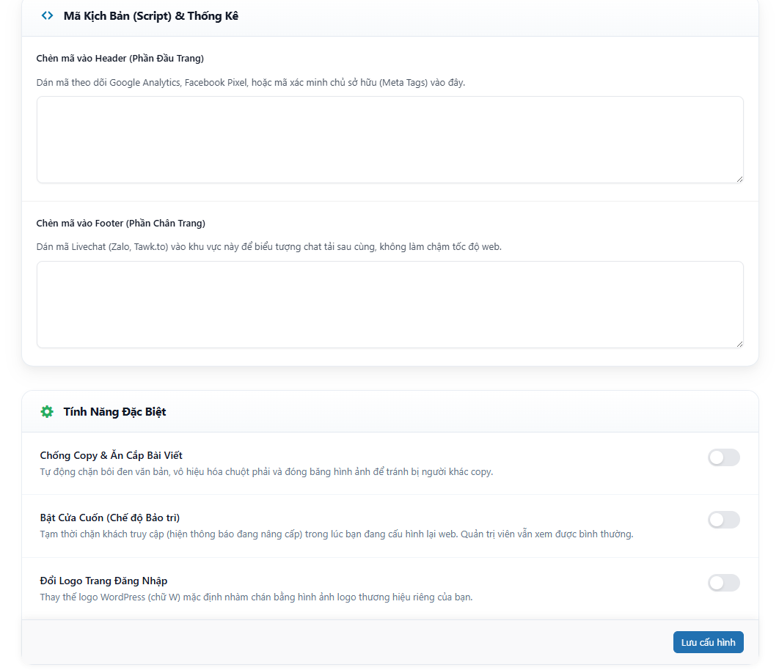Click the 'Chèn mã vào Header (Phần Đầu Trang)' label

point(120,58)
